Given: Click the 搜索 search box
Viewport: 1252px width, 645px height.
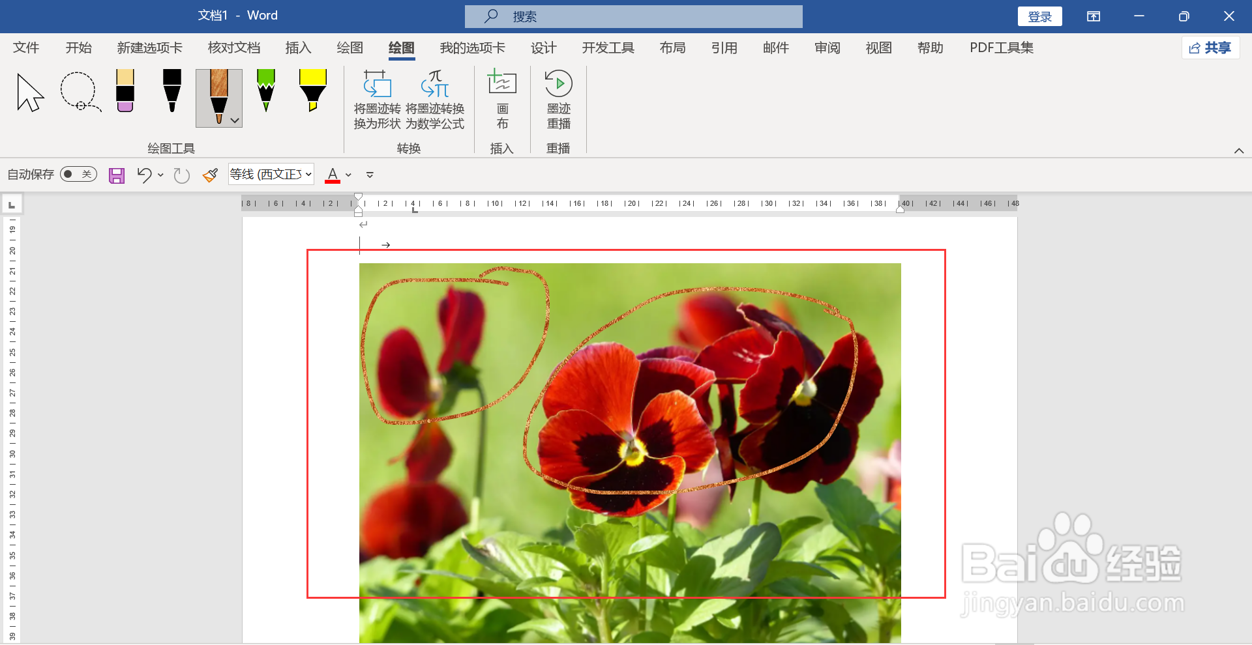Looking at the screenshot, I should pyautogui.click(x=633, y=16).
